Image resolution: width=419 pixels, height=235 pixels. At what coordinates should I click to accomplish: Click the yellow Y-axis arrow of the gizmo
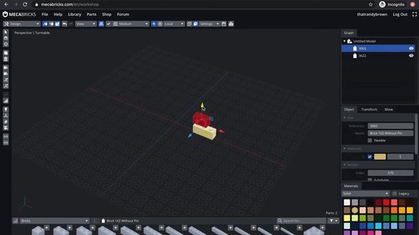[x=202, y=105]
